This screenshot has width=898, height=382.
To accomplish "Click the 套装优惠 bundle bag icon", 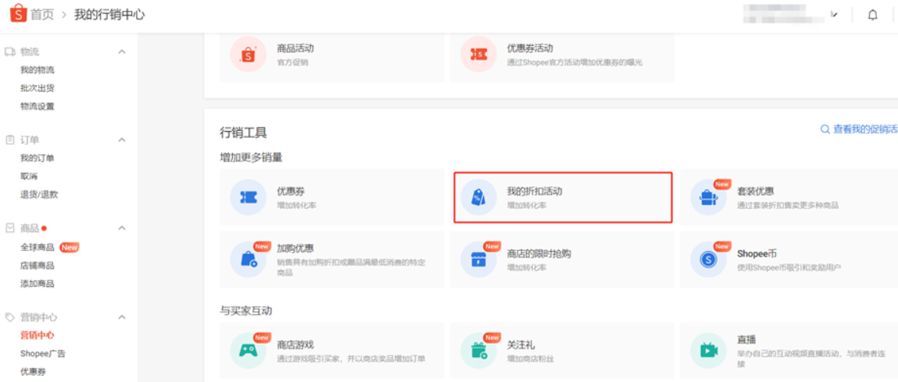I will [x=708, y=198].
